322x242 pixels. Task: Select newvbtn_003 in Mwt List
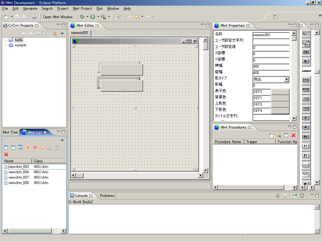[x=19, y=167]
